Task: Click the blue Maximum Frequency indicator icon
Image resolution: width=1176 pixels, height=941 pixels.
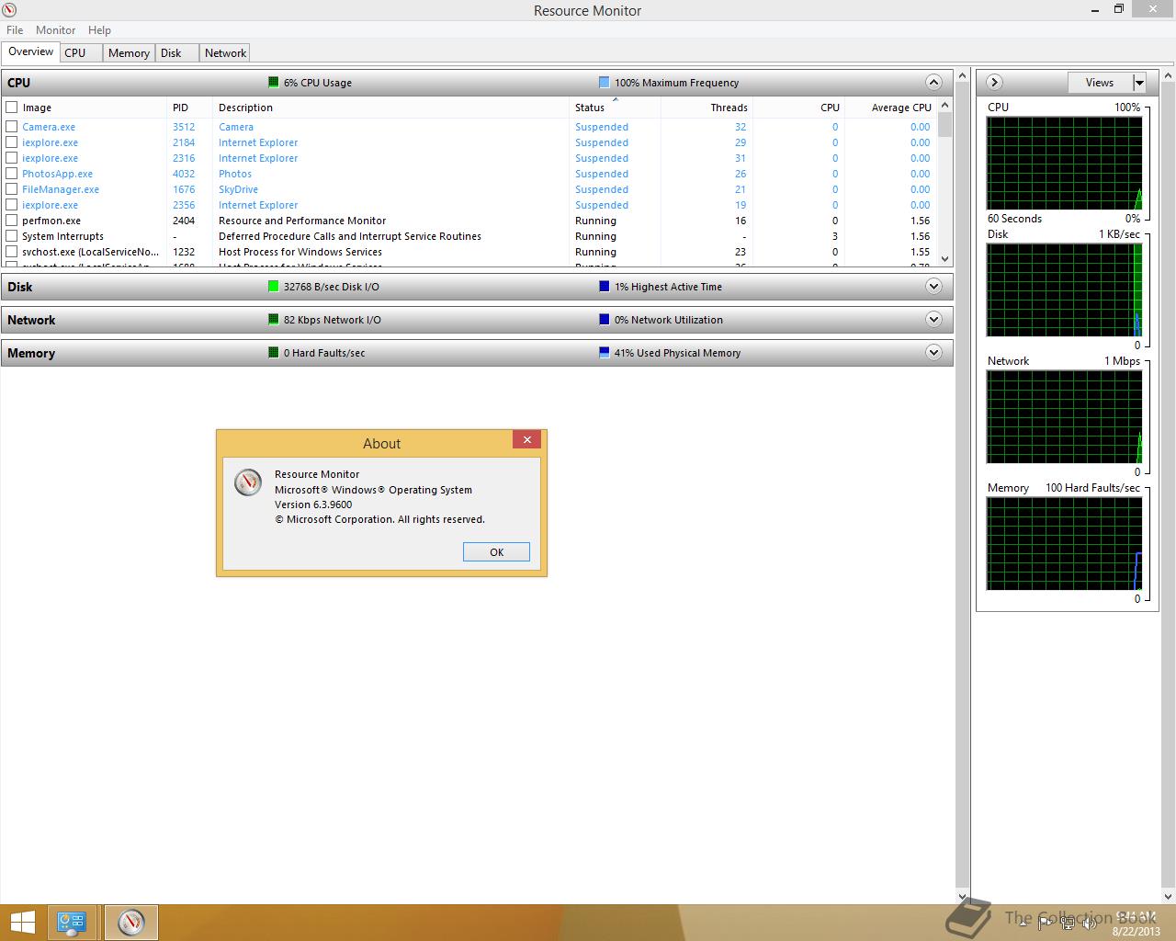Action: pos(604,83)
